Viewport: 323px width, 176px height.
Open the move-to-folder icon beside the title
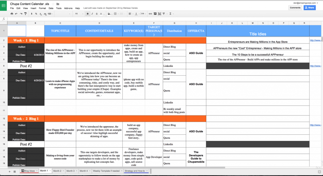pyautogui.click(x=58, y=4)
